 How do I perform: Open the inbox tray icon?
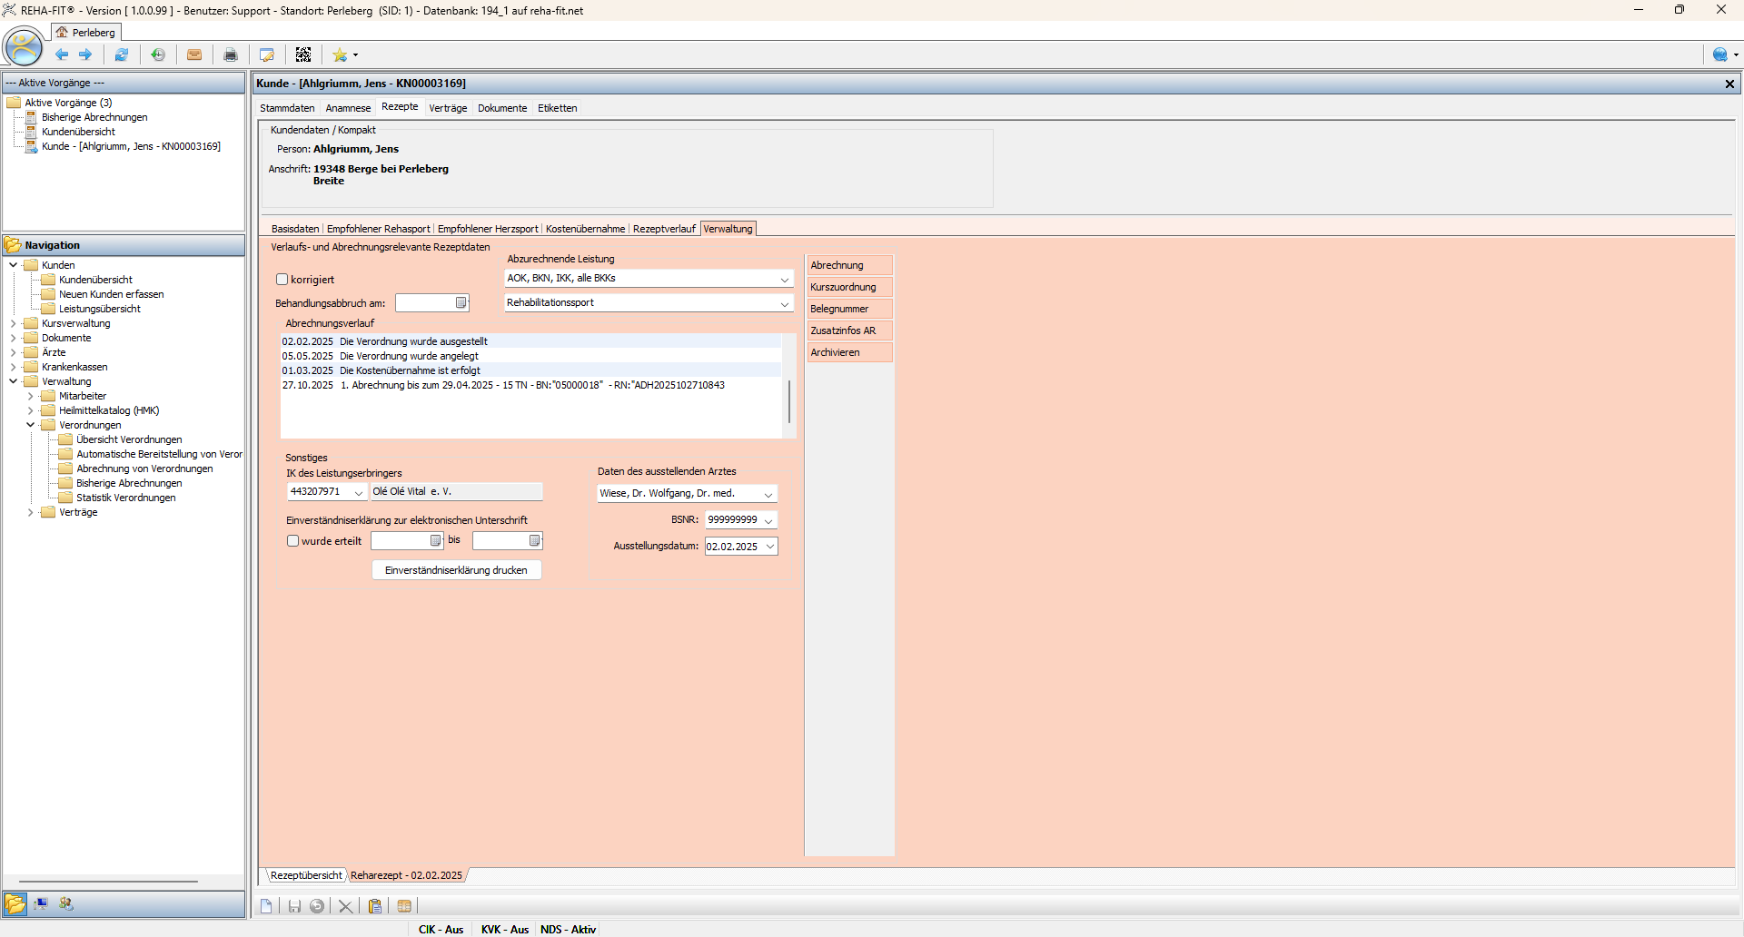point(194,54)
